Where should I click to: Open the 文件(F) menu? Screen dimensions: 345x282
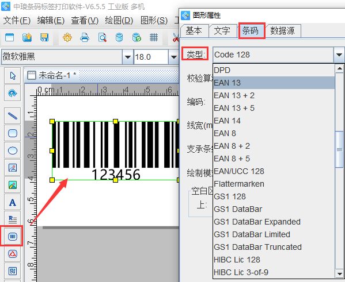(x=17, y=21)
